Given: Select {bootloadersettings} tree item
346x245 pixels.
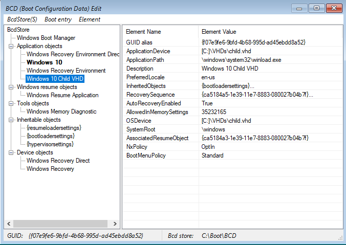Looking at the screenshot, I should (51, 136).
